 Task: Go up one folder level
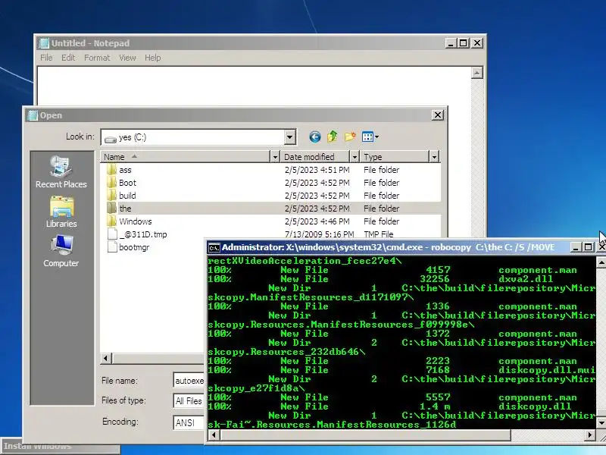tap(333, 136)
